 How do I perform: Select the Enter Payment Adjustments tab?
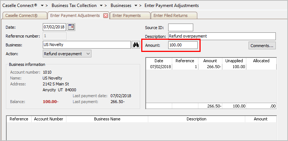(x=75, y=15)
